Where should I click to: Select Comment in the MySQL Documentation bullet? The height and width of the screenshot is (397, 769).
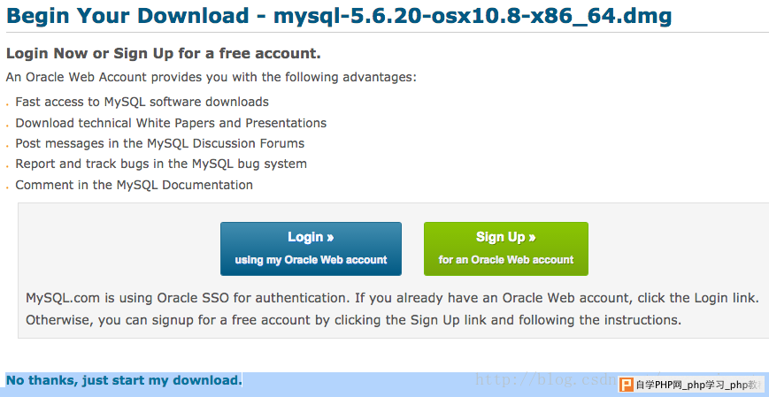(x=134, y=185)
